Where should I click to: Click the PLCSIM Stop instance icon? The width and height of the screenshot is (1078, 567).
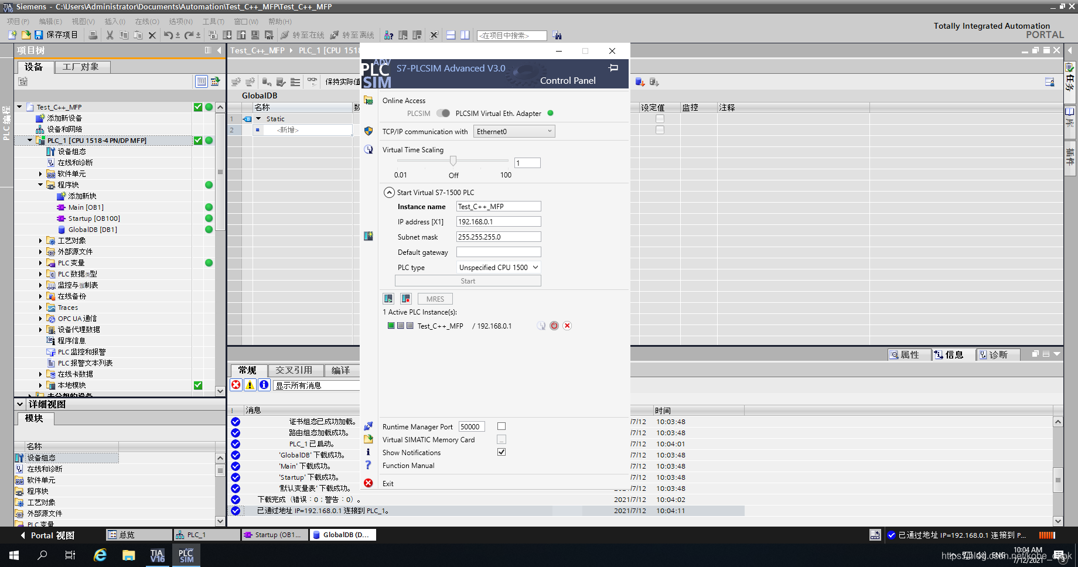(406, 299)
